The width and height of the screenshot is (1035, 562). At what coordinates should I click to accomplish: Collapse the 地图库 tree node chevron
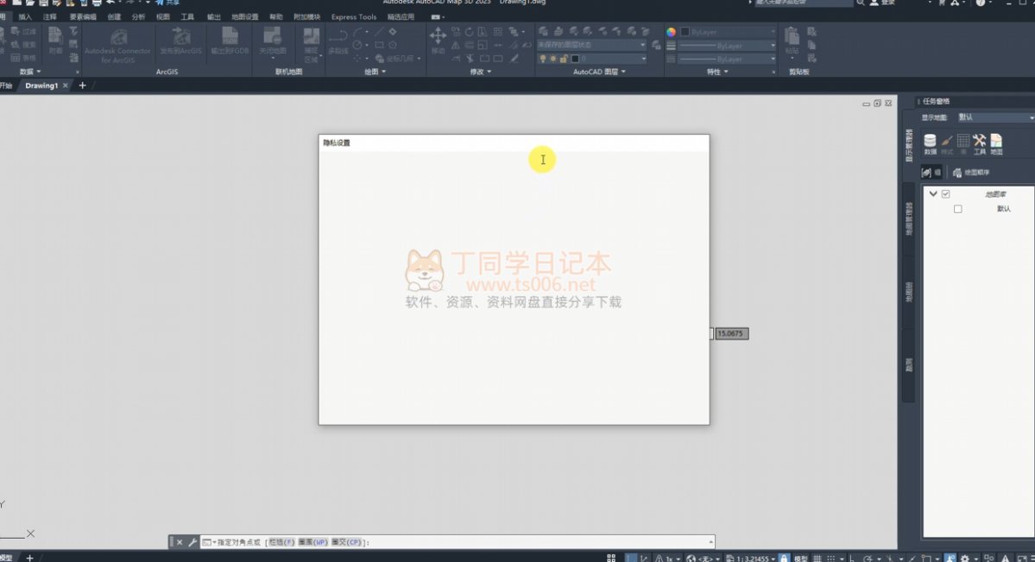933,194
